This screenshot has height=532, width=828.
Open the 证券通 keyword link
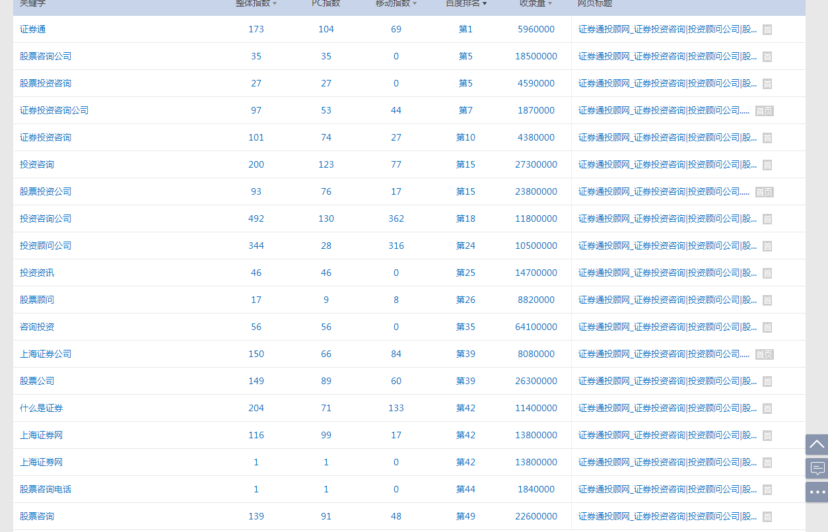(x=33, y=30)
